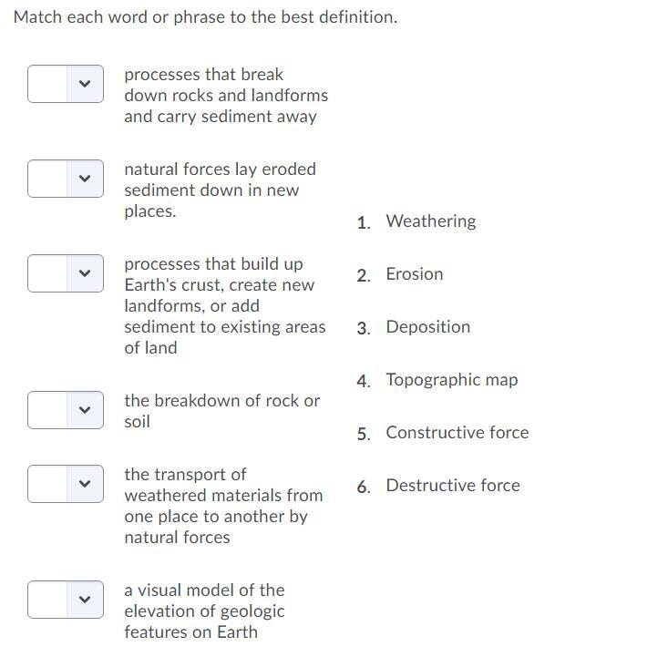Screen dimensions: 668x657
Task: Click definition about eroded sediment laid down
Action: pyautogui.click(x=220, y=190)
